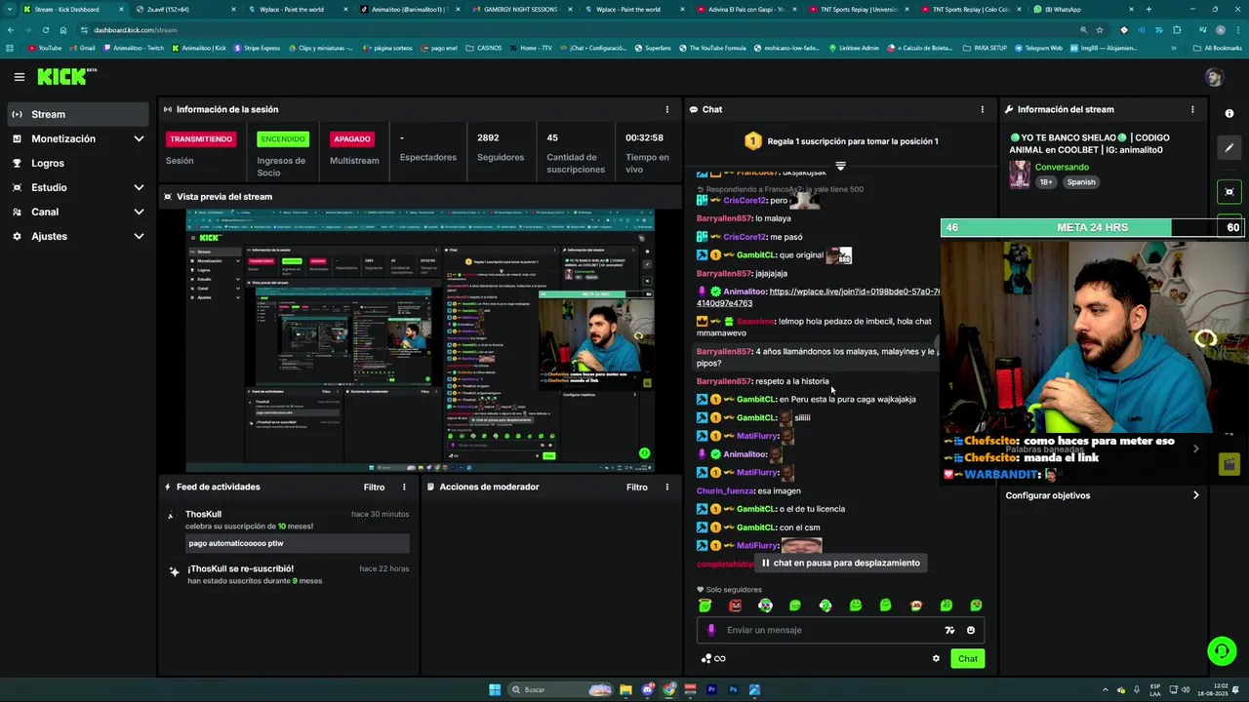Click the TRANSMITIENDO status badge
1249x702 pixels.
(201, 138)
